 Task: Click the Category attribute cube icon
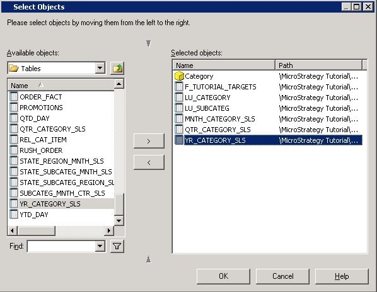179,76
